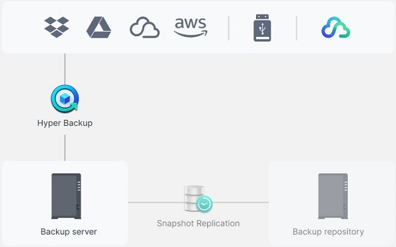
Task: Open the colorful blue-green cloud icon
Action: tap(336, 28)
